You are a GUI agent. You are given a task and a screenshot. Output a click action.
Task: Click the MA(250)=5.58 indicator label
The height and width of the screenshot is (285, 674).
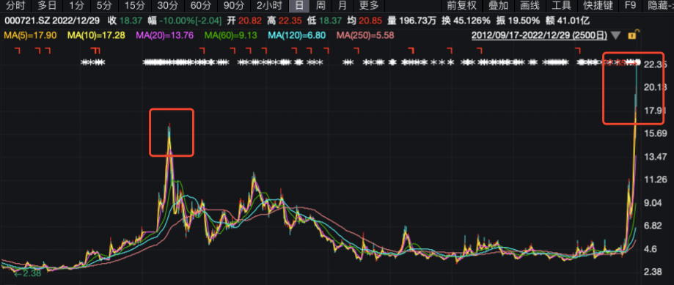(365, 36)
